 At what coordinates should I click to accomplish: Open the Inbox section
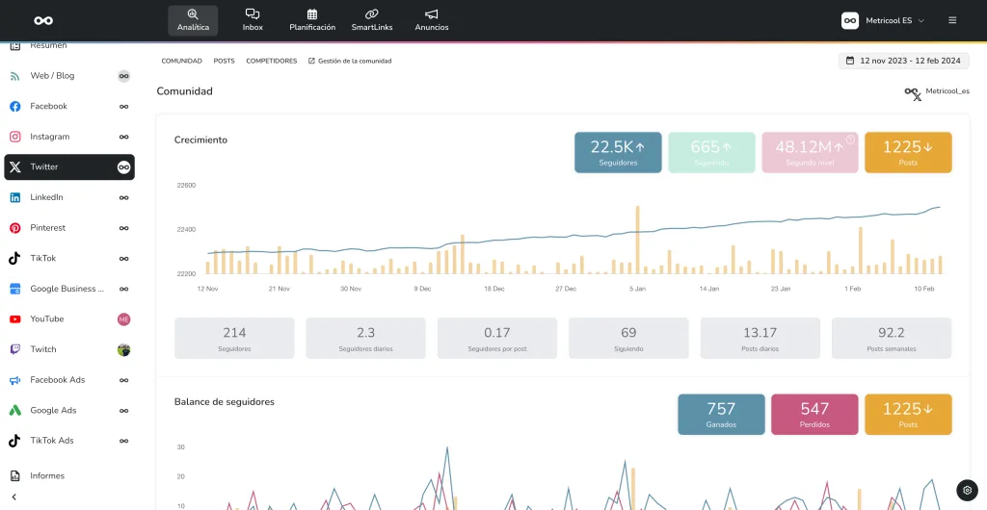pos(253,20)
